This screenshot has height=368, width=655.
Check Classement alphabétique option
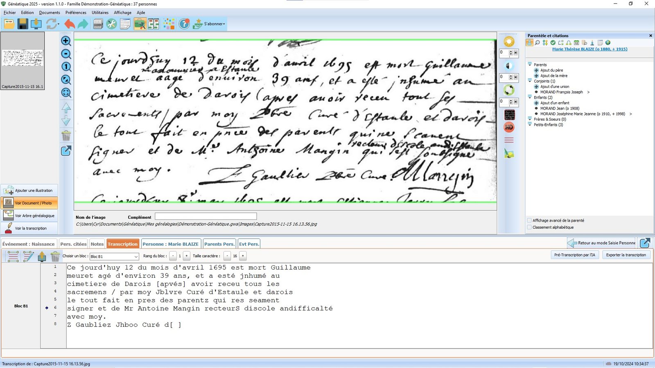(x=529, y=227)
